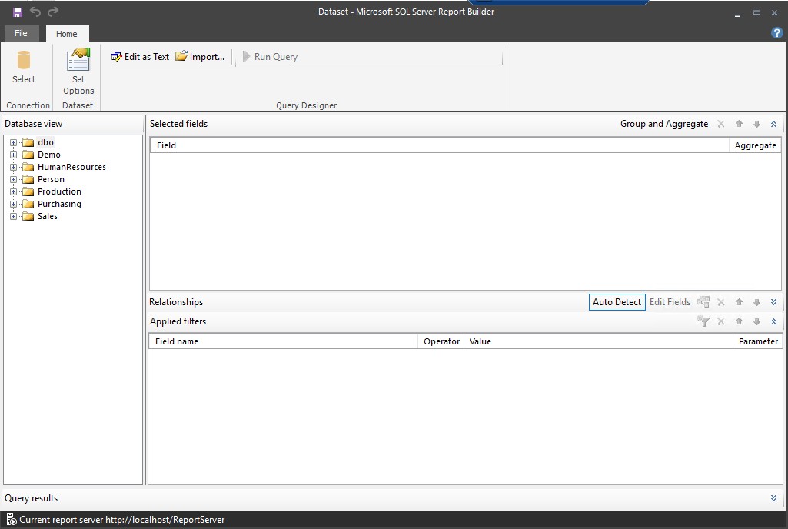Viewport: 788px width, 529px height.
Task: Click the Aggregate column header
Action: pyautogui.click(x=756, y=145)
